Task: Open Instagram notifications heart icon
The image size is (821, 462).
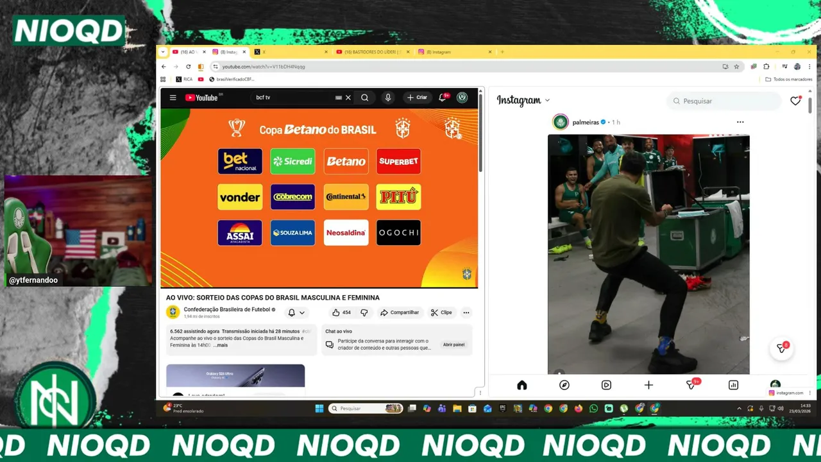Action: click(x=795, y=101)
